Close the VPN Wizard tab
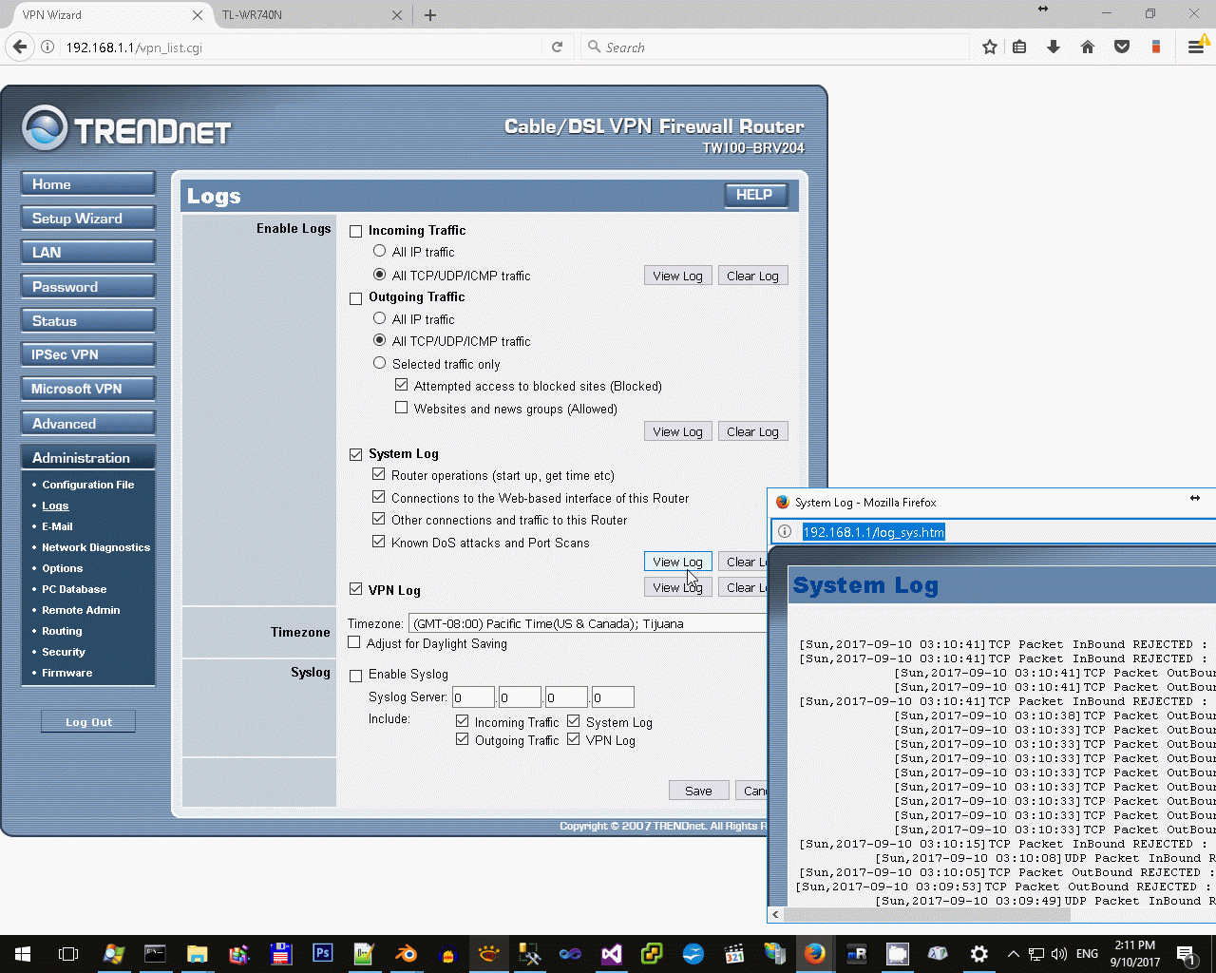 click(198, 15)
